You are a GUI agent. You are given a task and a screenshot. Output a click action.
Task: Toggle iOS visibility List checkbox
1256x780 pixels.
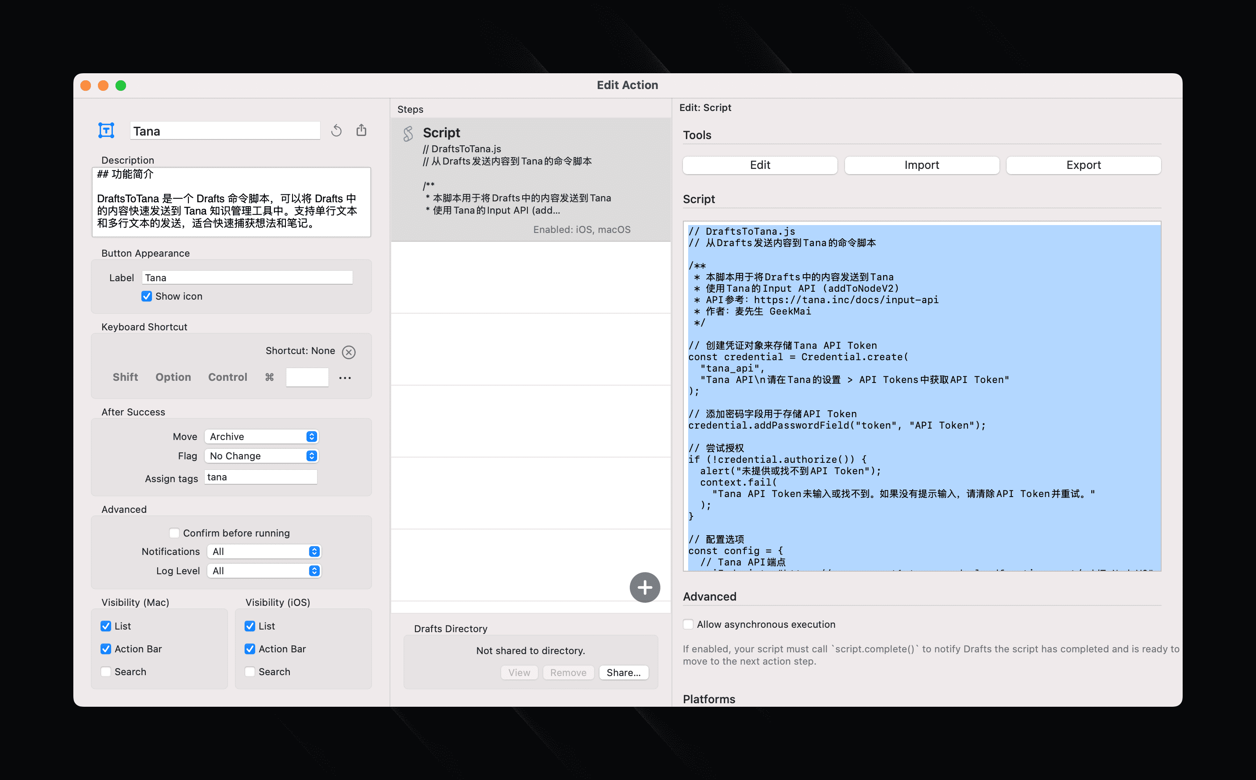click(x=250, y=626)
